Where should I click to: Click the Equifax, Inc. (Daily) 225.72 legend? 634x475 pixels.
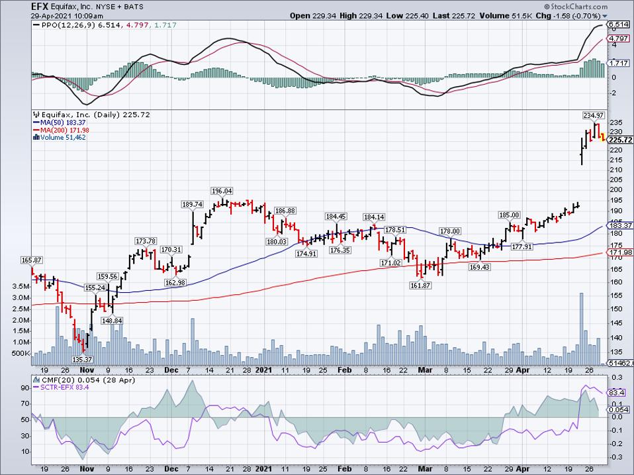point(95,115)
